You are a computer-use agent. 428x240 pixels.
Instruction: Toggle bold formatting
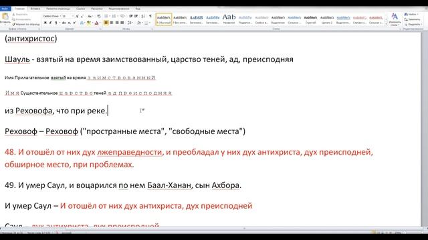[45, 23]
